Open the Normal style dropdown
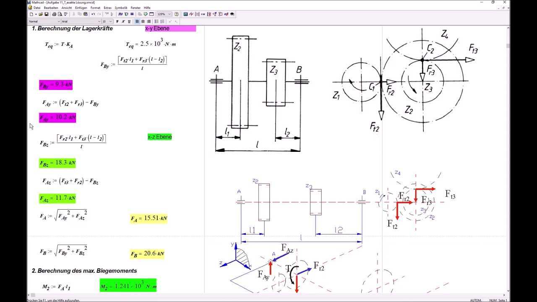 coord(58,21)
